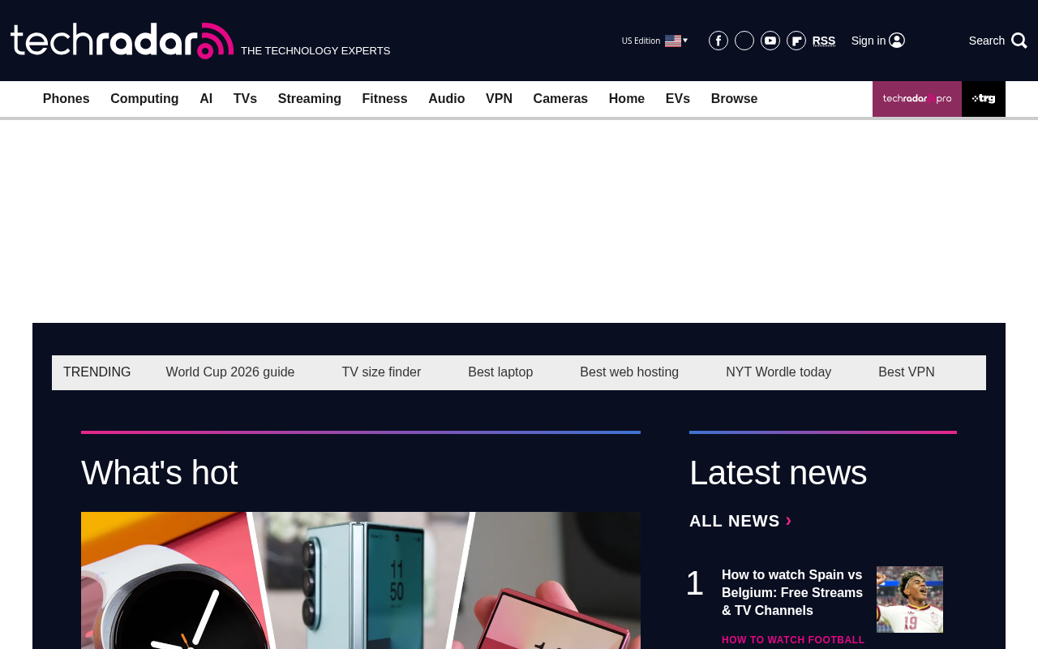This screenshot has width=1038, height=649.
Task: Open the Spain vs Belgium article headline
Action: click(x=792, y=593)
